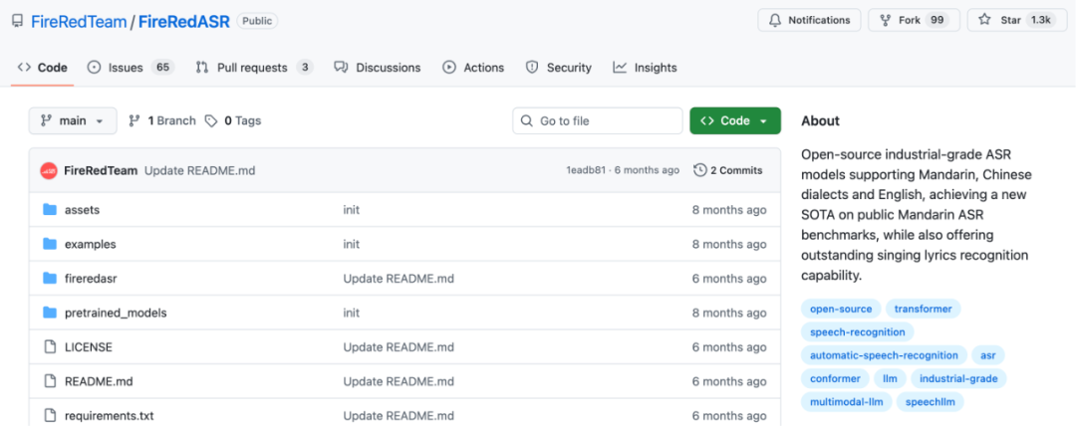
Task: Open the Fork button with 99 forks
Action: click(913, 20)
